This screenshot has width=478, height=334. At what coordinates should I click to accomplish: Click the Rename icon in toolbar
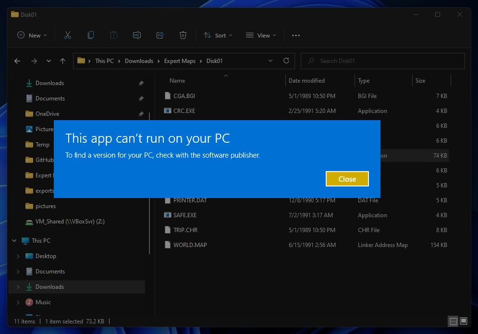[137, 35]
